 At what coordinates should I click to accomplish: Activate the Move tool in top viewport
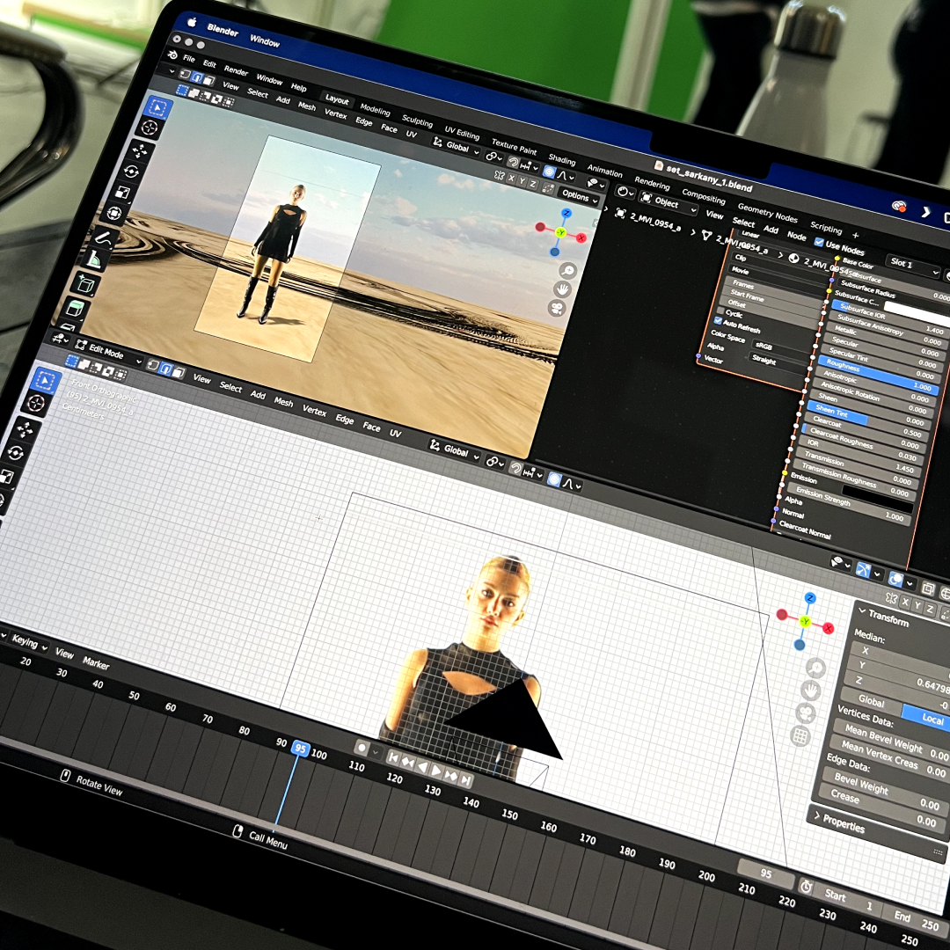(x=140, y=150)
